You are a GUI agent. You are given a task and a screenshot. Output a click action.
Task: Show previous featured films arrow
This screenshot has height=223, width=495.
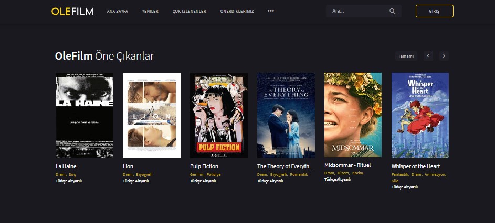[x=428, y=55]
